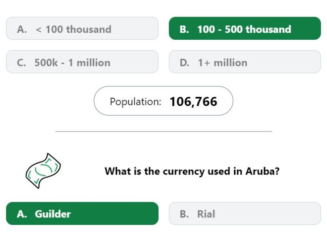Click the horizontal divider line between questions
The image size is (327, 234).
point(163,131)
